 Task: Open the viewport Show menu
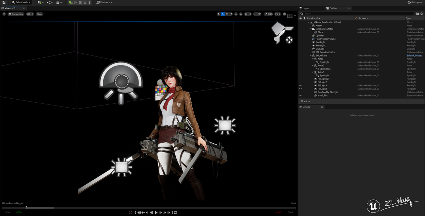pyautogui.click(x=40, y=14)
